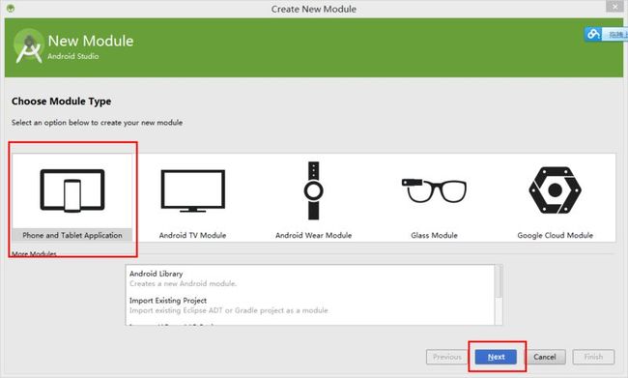Screen dimensions: 628x378
Task: Click the Android Studio logo in header
Action: pyautogui.click(x=28, y=46)
